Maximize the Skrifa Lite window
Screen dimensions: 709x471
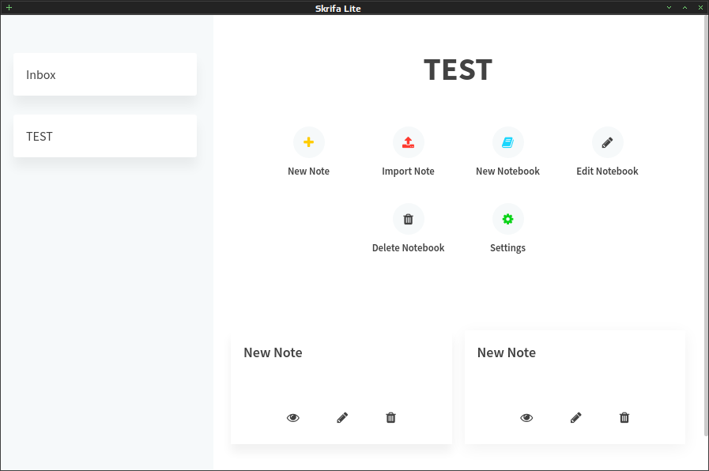[685, 8]
